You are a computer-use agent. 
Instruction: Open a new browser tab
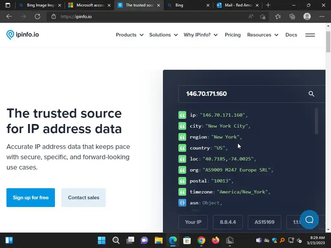coord(268,5)
